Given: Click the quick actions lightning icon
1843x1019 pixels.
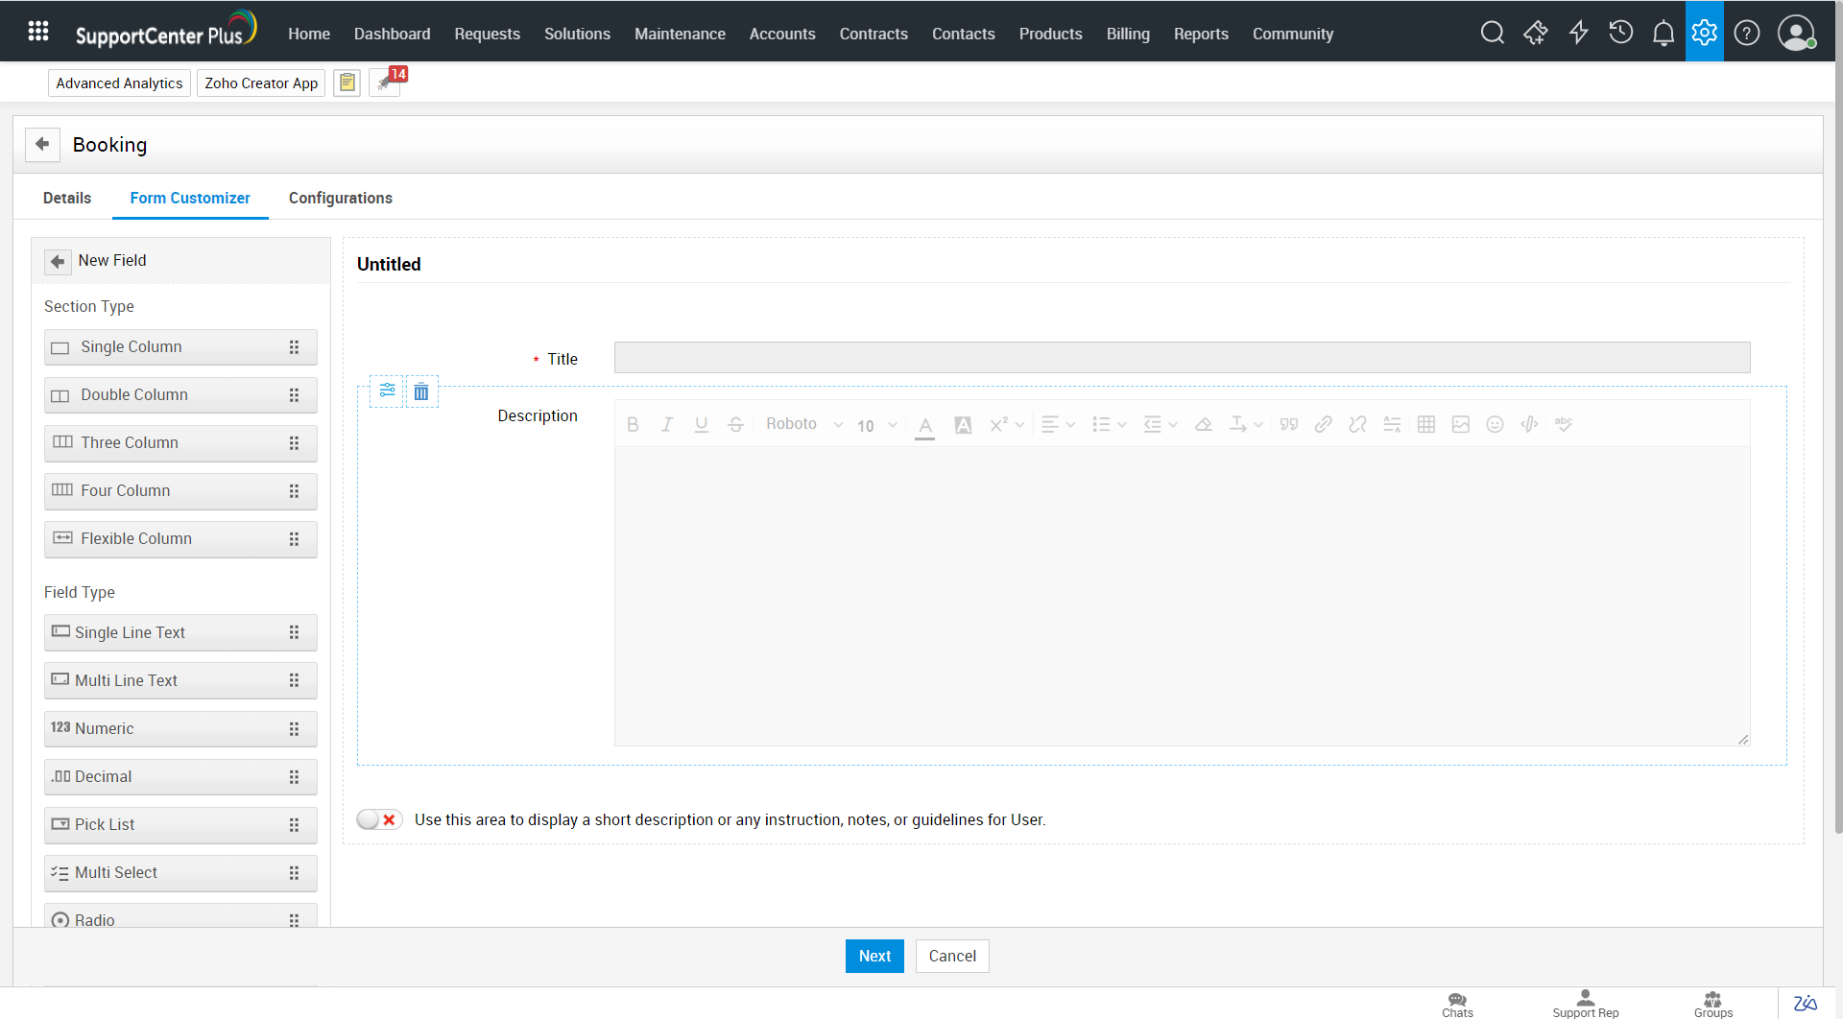Looking at the screenshot, I should click(x=1578, y=33).
